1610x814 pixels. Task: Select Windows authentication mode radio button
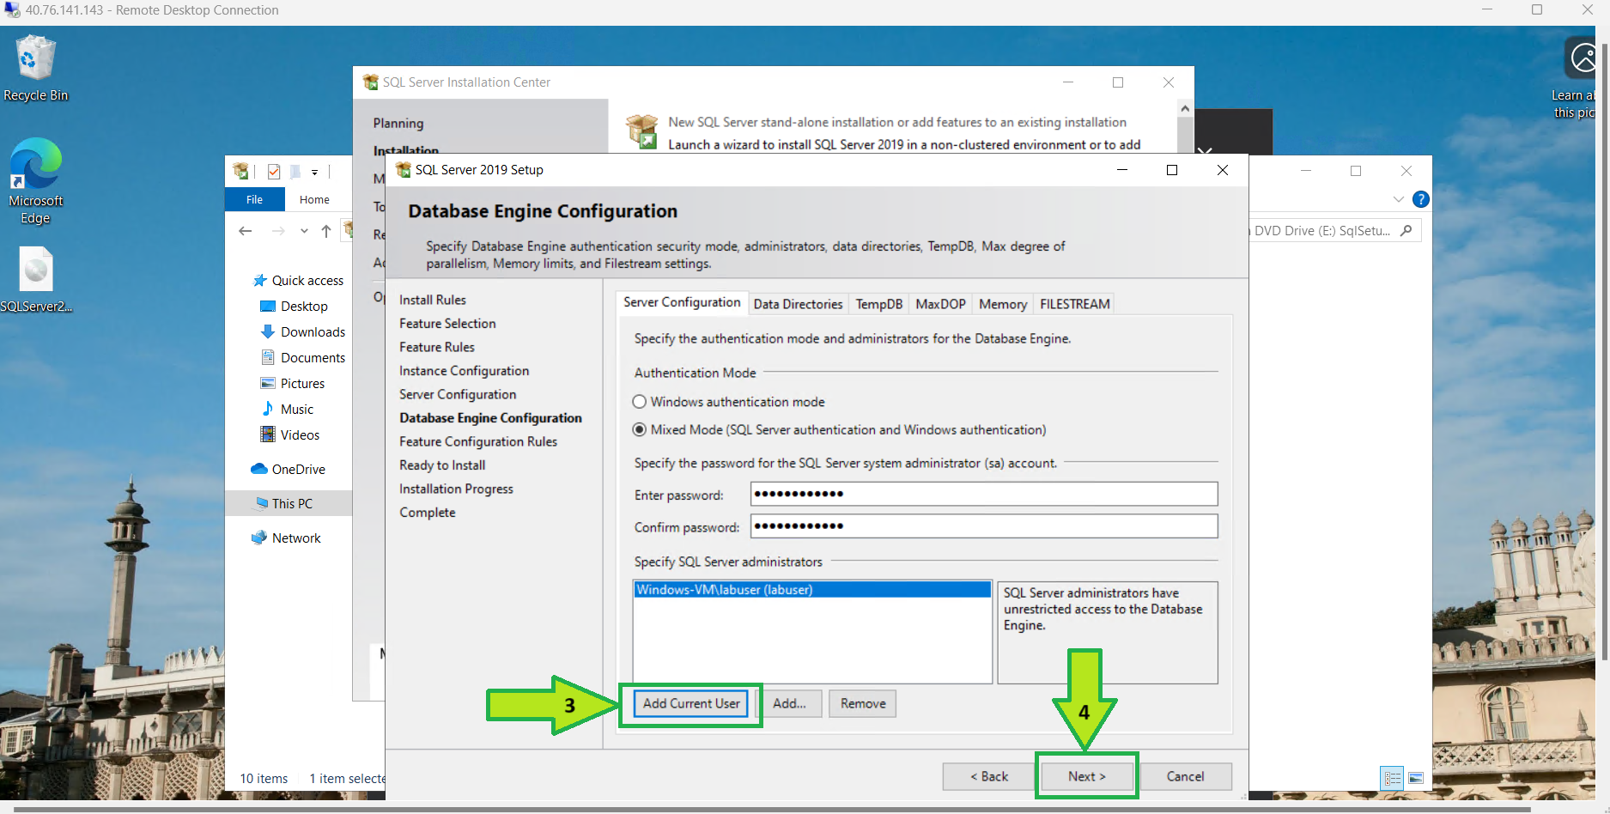639,402
